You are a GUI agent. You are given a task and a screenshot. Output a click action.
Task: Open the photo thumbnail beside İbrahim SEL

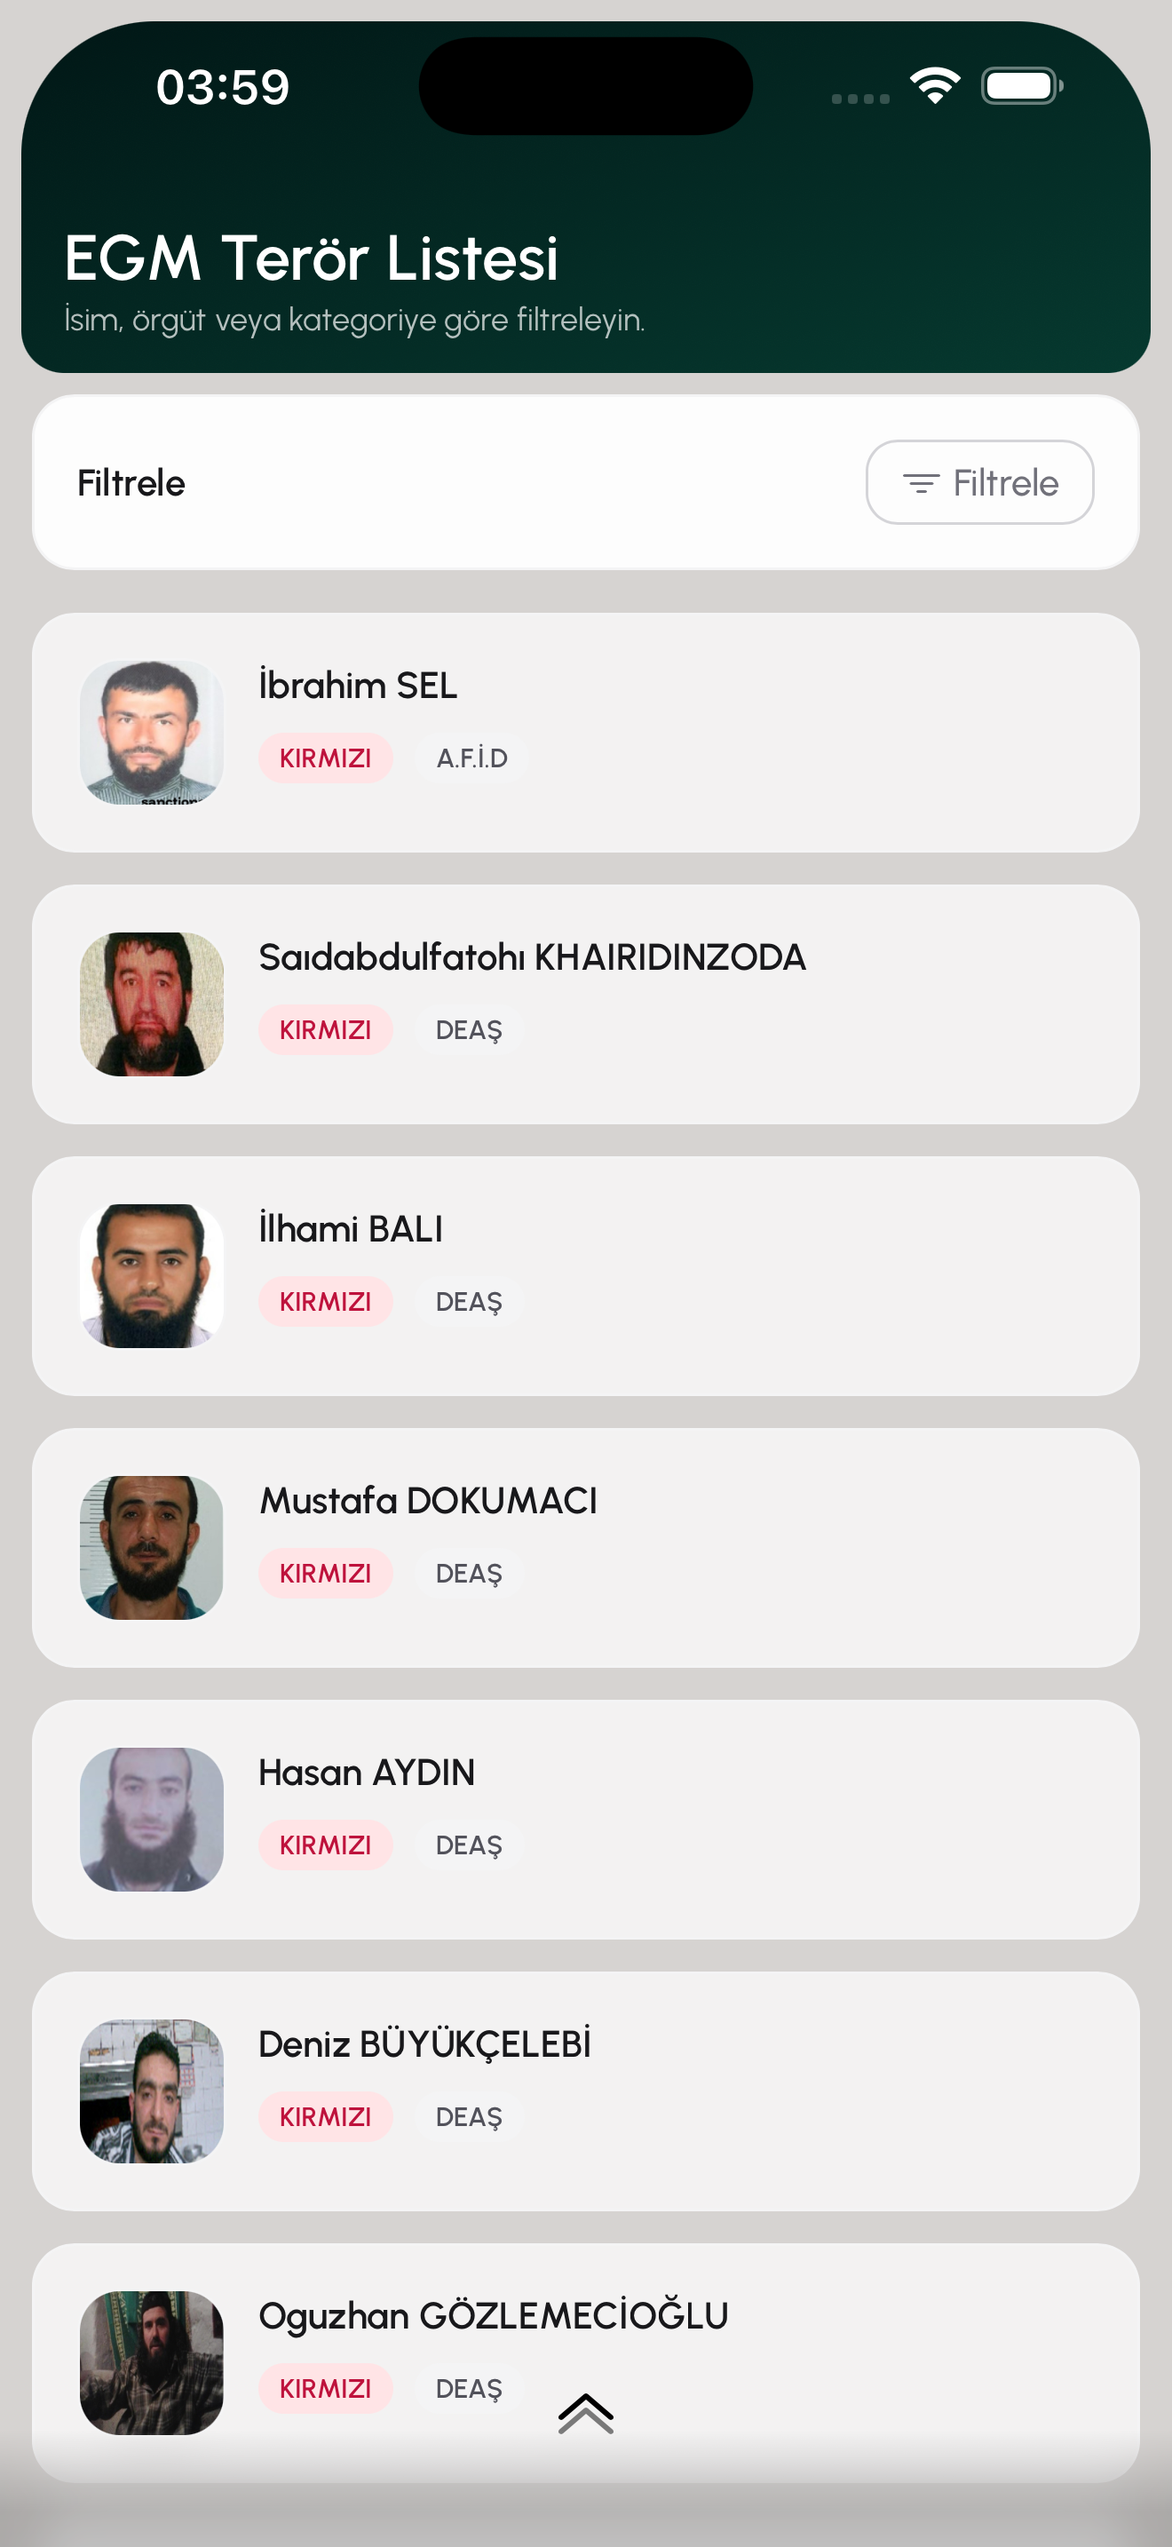[x=151, y=733]
